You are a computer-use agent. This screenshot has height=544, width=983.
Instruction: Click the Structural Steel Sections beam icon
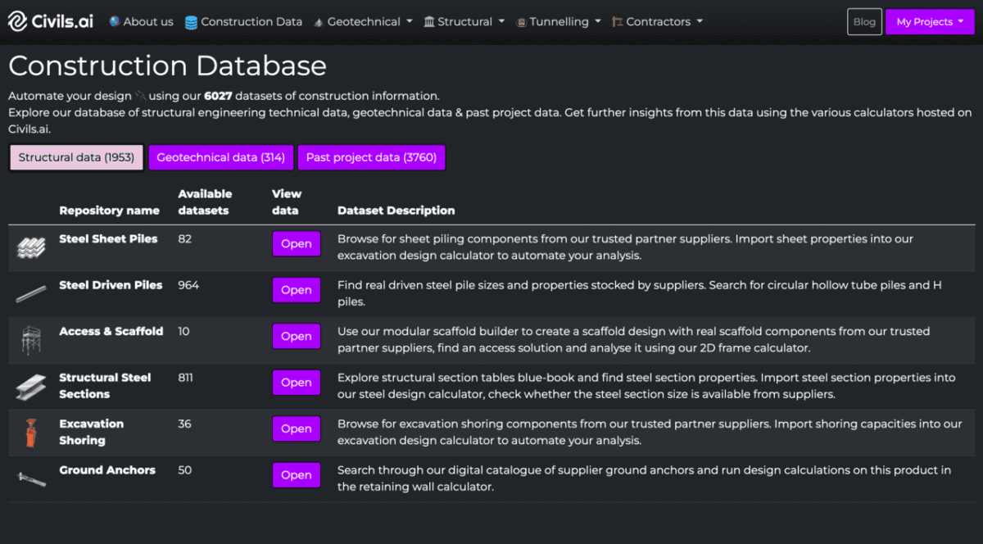(31, 387)
